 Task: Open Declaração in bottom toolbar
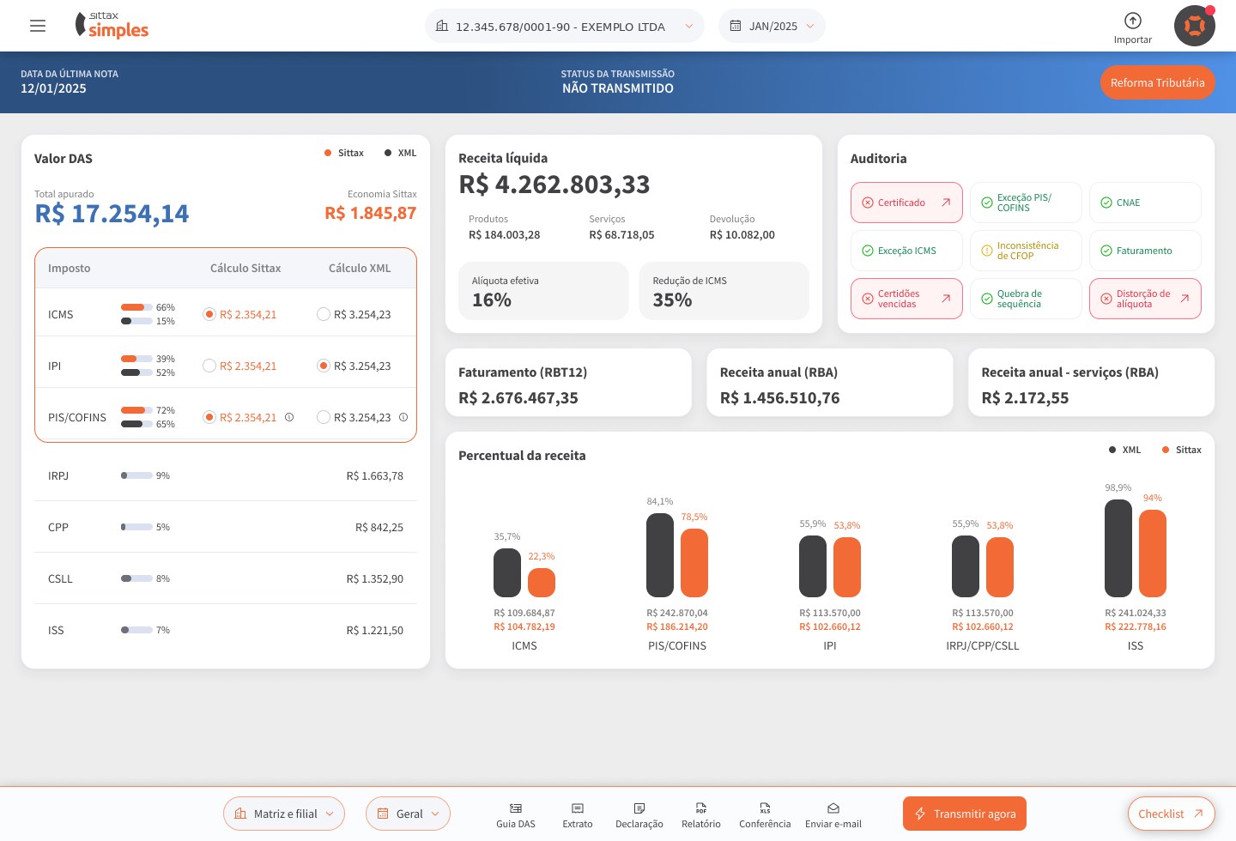[639, 815]
